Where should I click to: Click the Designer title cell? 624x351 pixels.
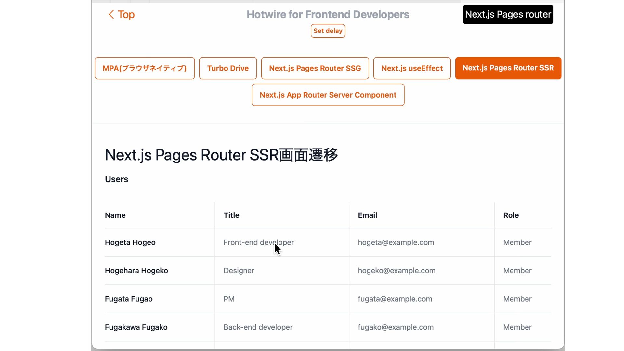point(239,271)
